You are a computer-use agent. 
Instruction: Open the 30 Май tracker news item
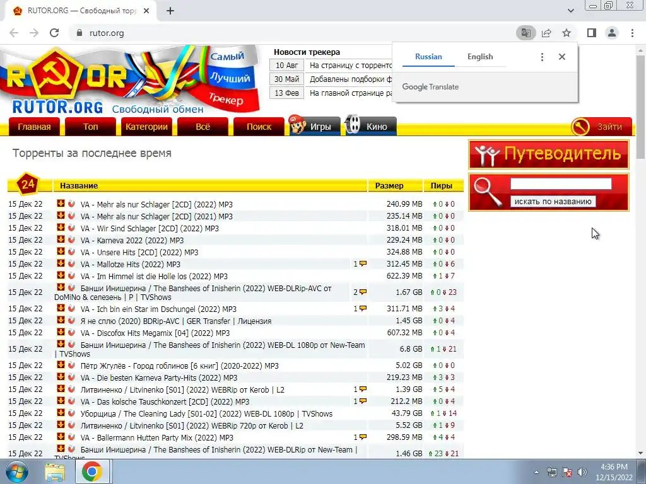(351, 79)
